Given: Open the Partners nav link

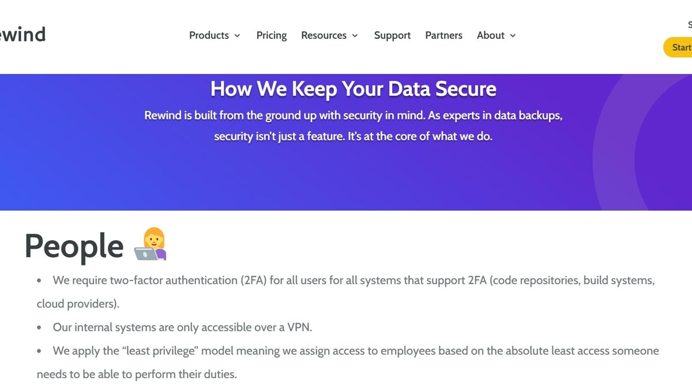Looking at the screenshot, I should (443, 35).
